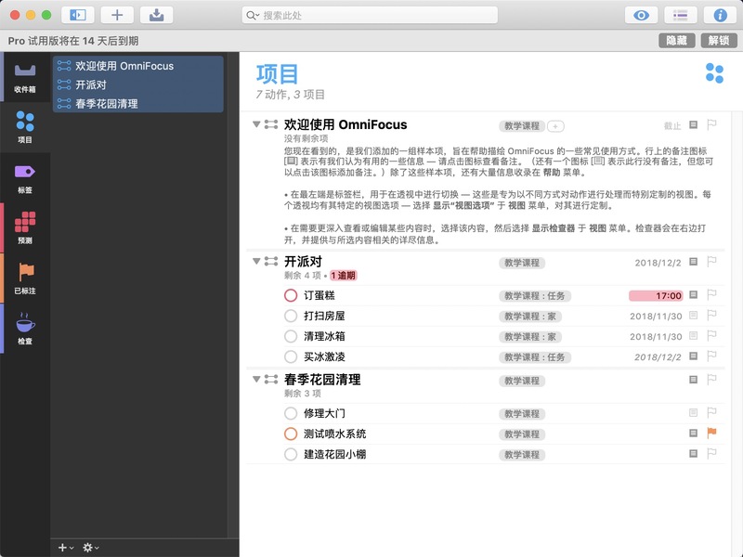Add a note to 清理冰箱

tap(693, 335)
